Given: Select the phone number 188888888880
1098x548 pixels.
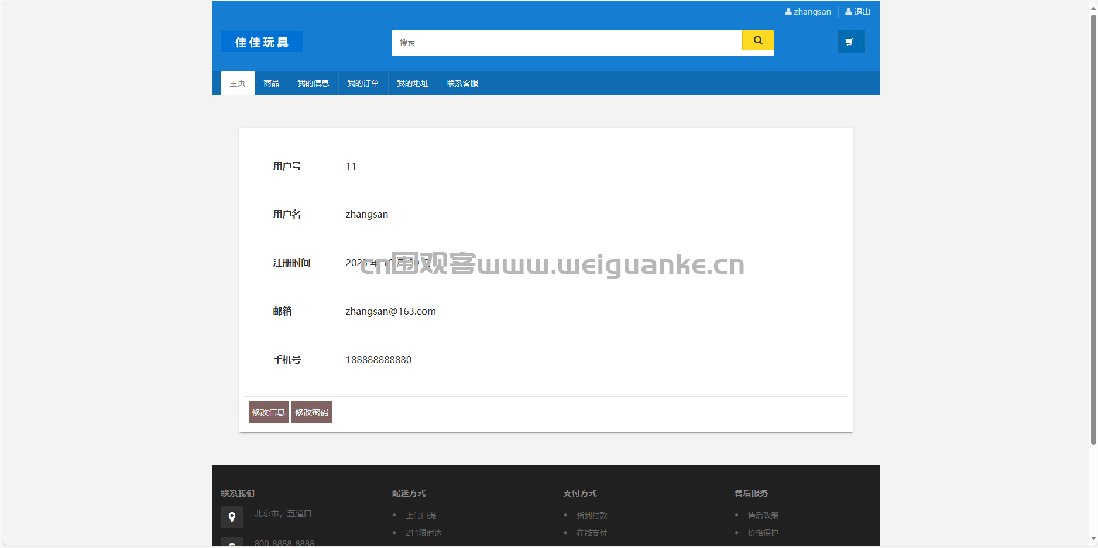Looking at the screenshot, I should click(x=379, y=360).
